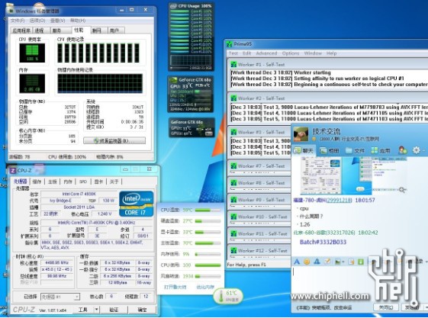Click the open big wheel link in temperature panel

[175, 287]
